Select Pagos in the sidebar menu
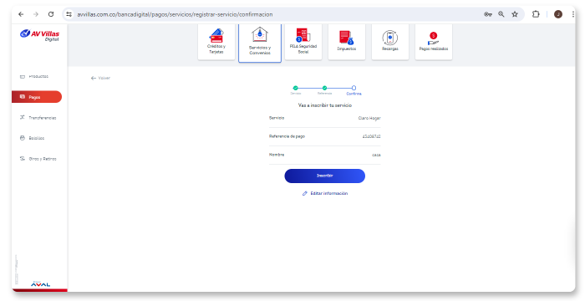This screenshot has width=585, height=301. click(x=37, y=97)
